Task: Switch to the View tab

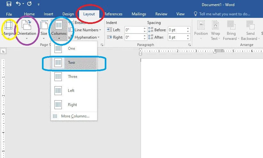Action: click(x=180, y=14)
